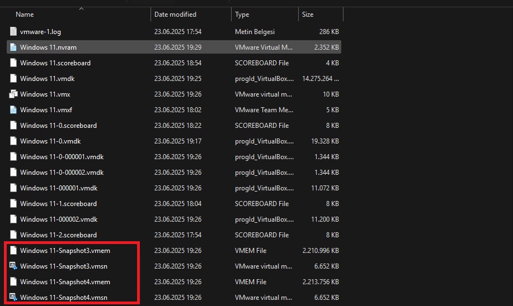Click the Windows 11-1.scoreboard file icon

[x=13, y=204]
